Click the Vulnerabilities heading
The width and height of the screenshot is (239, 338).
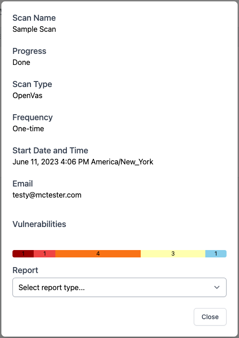[39, 224]
